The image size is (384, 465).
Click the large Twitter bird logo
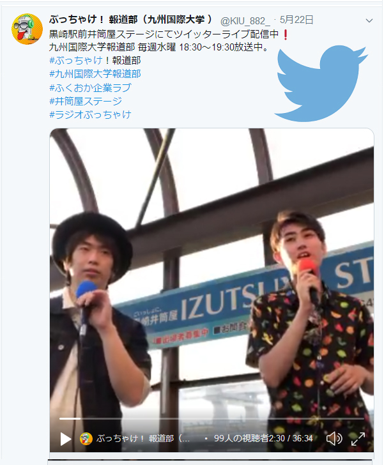pos(321,83)
